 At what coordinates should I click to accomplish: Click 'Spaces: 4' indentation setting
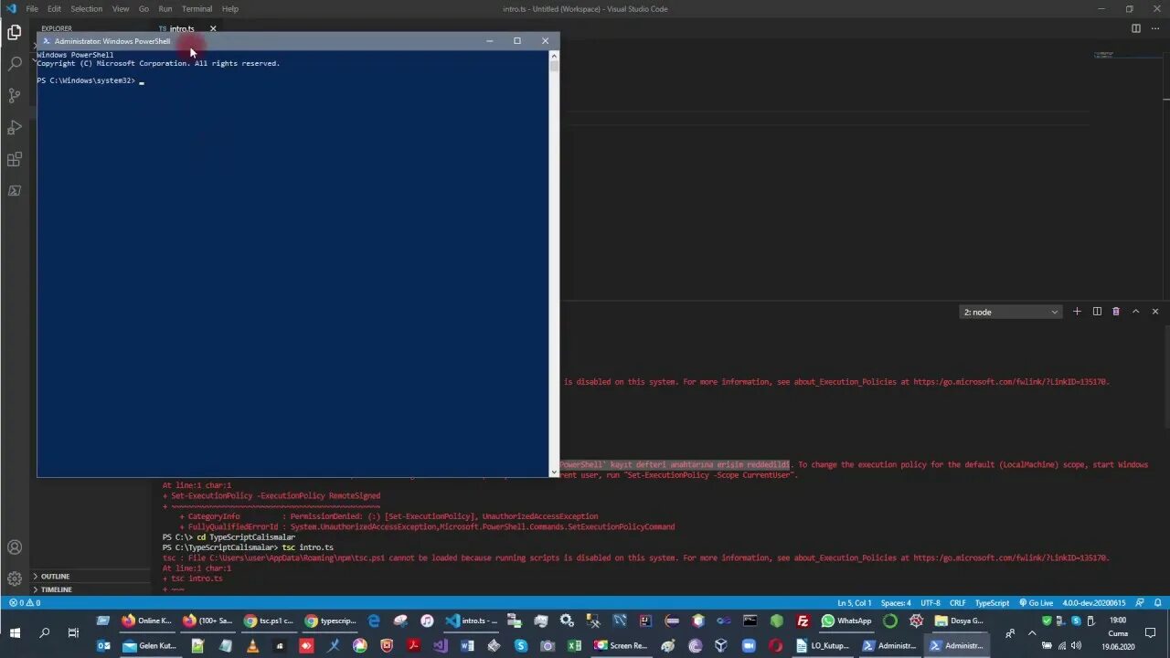[896, 603]
